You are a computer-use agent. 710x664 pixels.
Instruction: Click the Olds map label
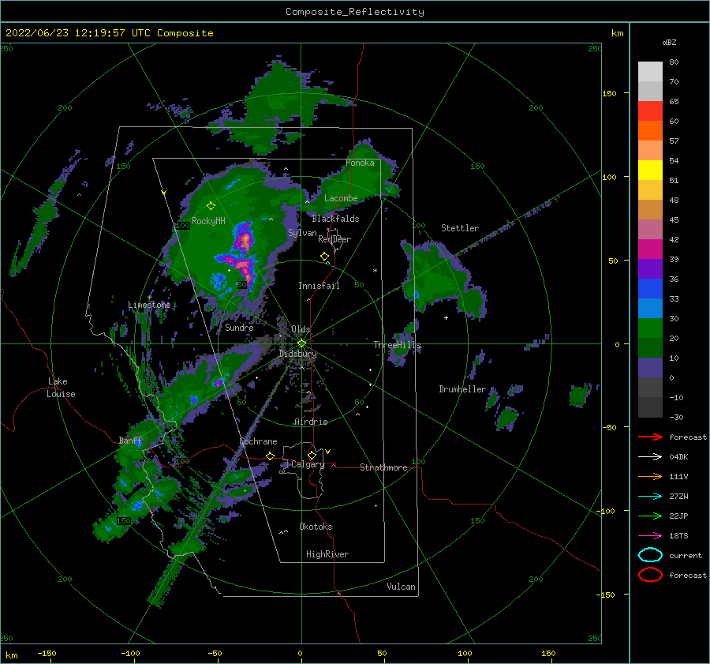[301, 329]
